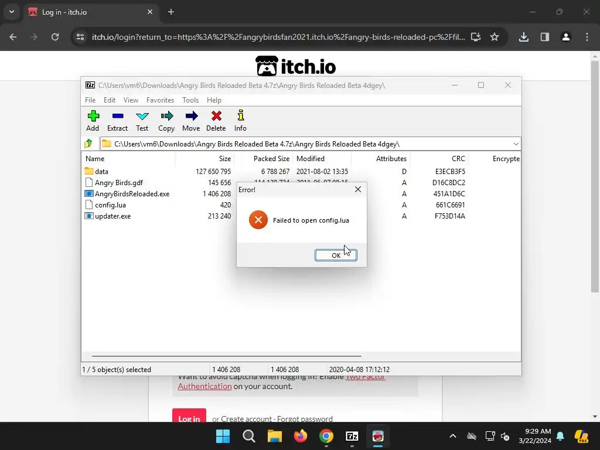Bookmark this page with the star

click(x=495, y=37)
